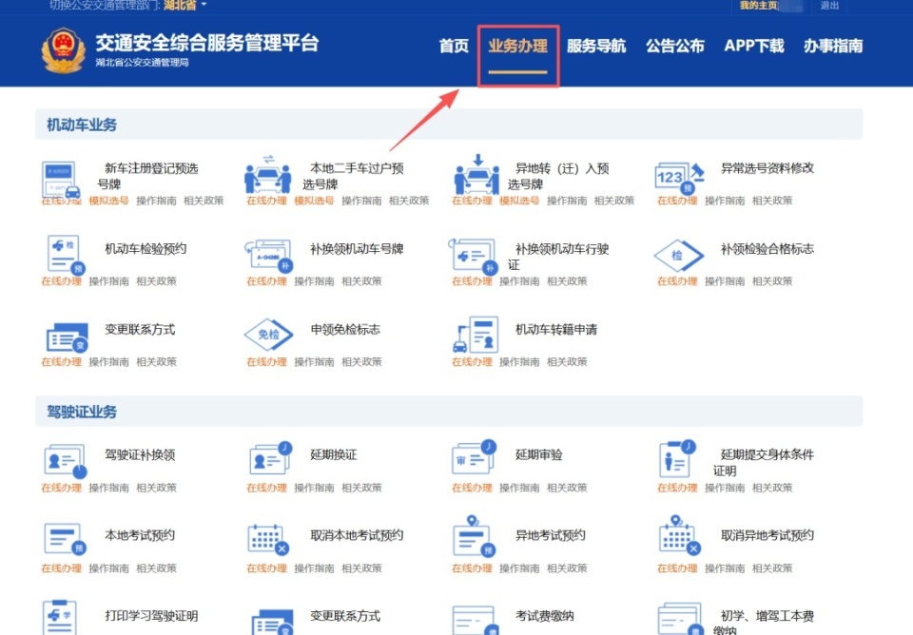
Task: Click the driver license 变更联系方式 icon
Action: [x=273, y=623]
